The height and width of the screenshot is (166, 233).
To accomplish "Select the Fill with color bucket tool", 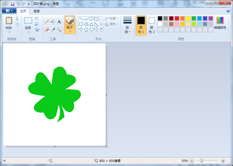I will coord(53,22).
